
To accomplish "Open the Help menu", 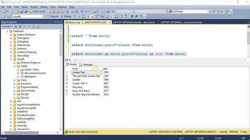I will click(72, 7).
